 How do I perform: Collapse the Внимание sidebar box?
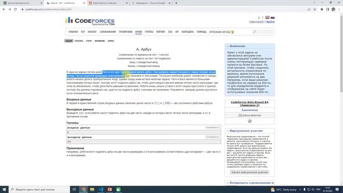point(227,46)
